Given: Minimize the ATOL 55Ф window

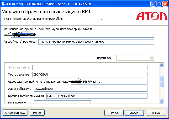Looking at the screenshot, I should [153, 4].
